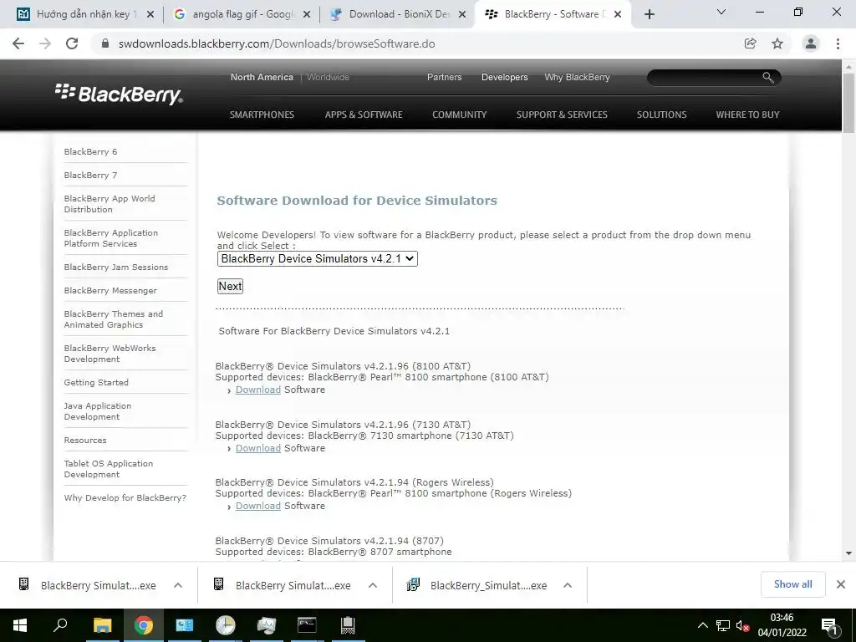Download simulator v4.2.1.96 (7130 AT&T)
This screenshot has height=642, width=856.
click(x=258, y=448)
